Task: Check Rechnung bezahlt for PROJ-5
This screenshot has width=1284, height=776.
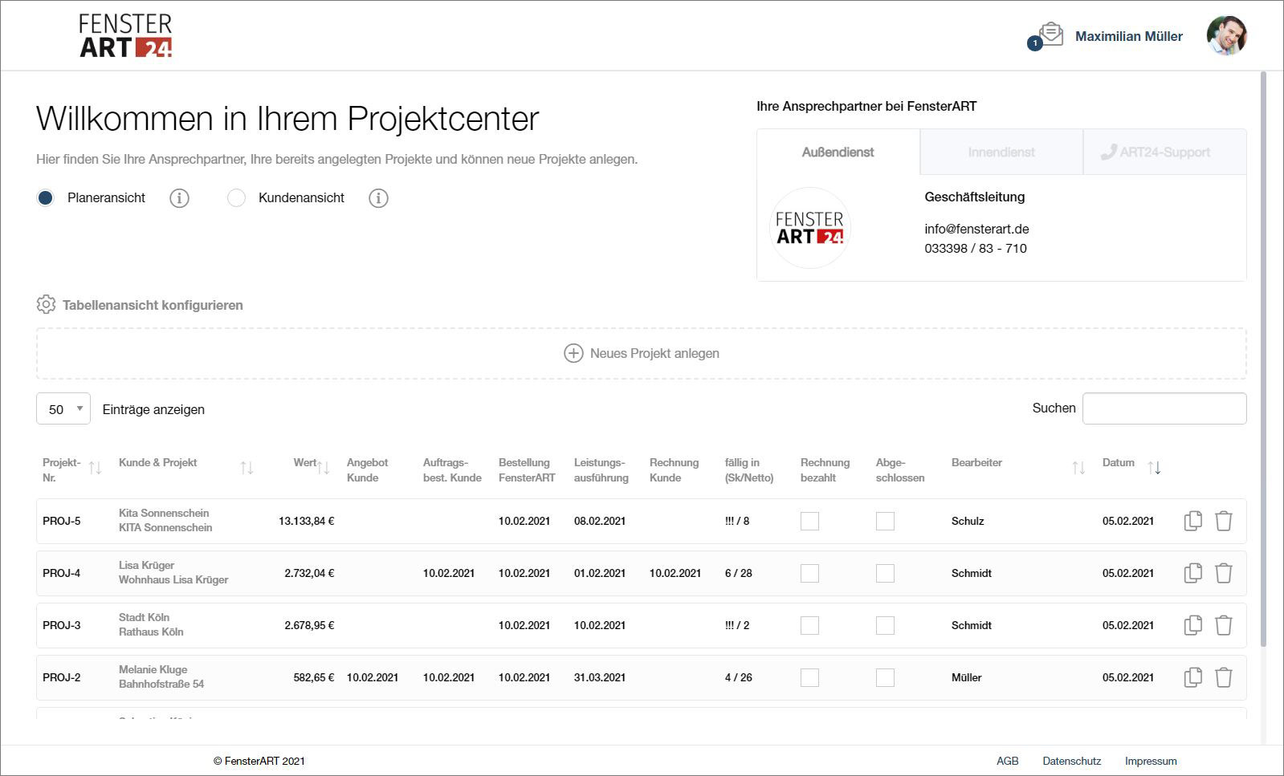Action: pyautogui.click(x=809, y=521)
